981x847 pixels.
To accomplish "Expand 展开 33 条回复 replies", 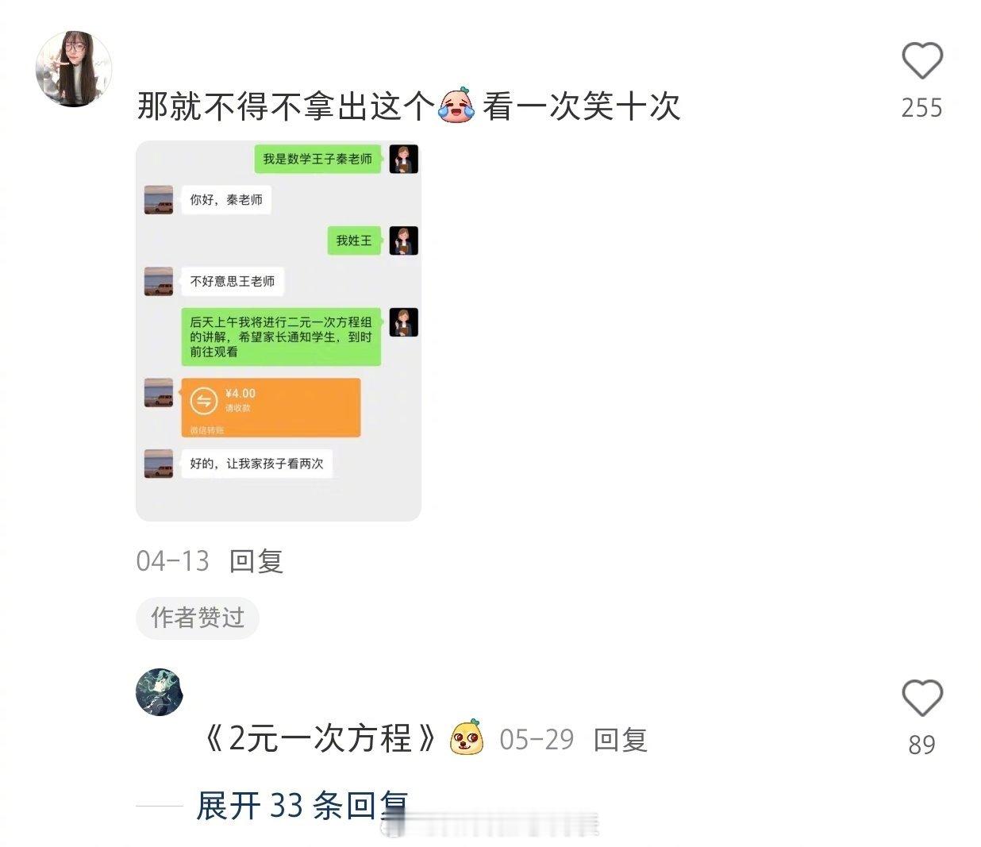I will [302, 805].
